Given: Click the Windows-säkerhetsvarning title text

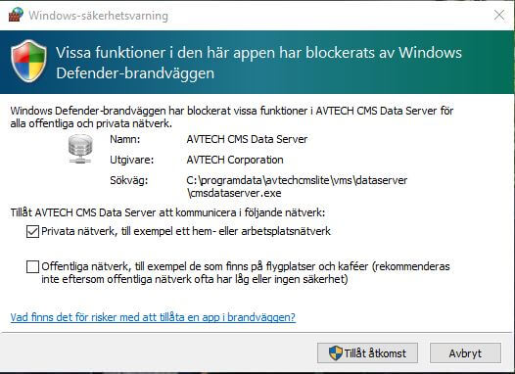Looking at the screenshot, I should pyautogui.click(x=98, y=16).
